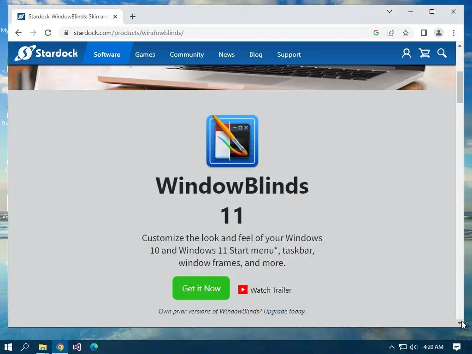Click the Watch Trailer link
The height and width of the screenshot is (354, 472).
click(x=271, y=290)
